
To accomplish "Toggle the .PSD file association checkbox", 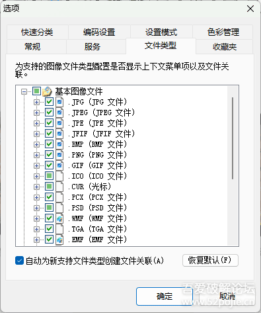I will click(x=49, y=208).
